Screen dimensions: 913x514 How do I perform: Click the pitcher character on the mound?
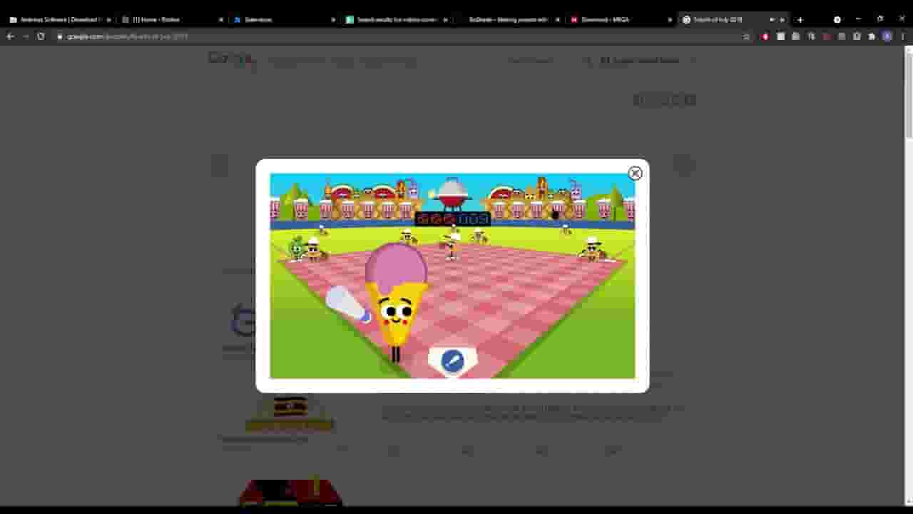(451, 243)
